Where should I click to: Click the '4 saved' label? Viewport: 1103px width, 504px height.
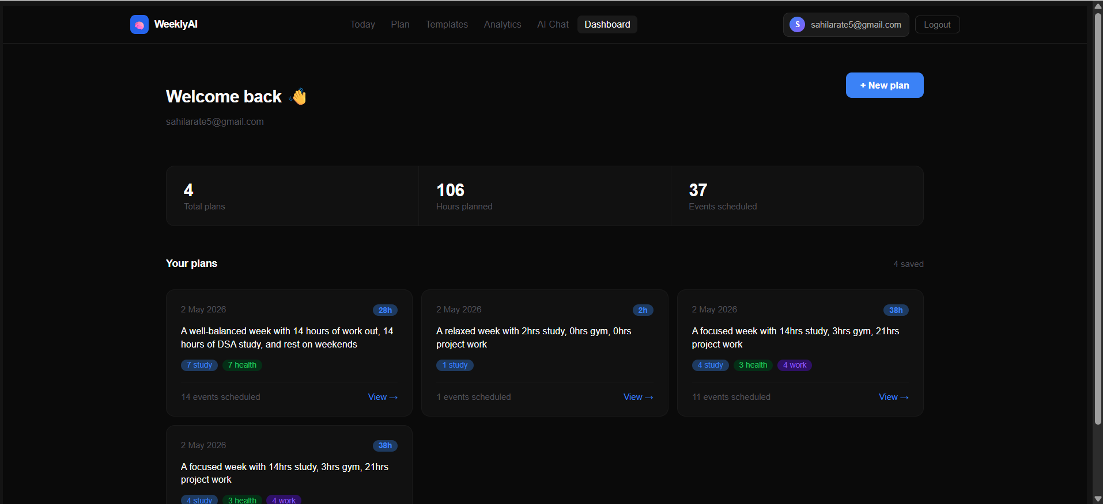point(908,264)
